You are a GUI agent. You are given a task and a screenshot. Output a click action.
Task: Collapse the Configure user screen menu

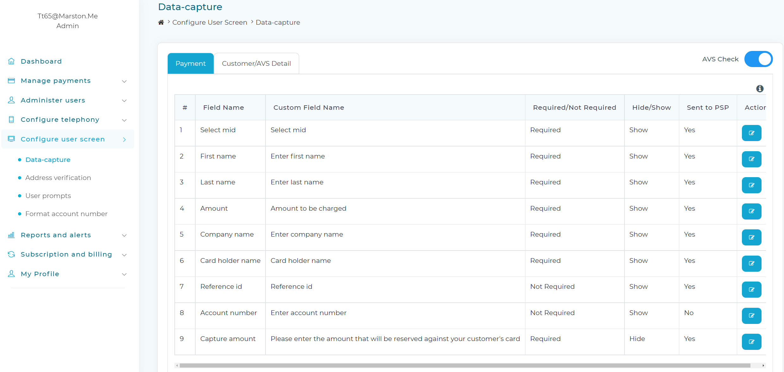click(67, 139)
